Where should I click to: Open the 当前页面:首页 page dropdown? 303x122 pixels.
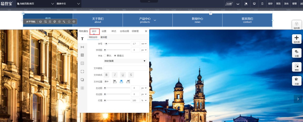click(x=36, y=4)
